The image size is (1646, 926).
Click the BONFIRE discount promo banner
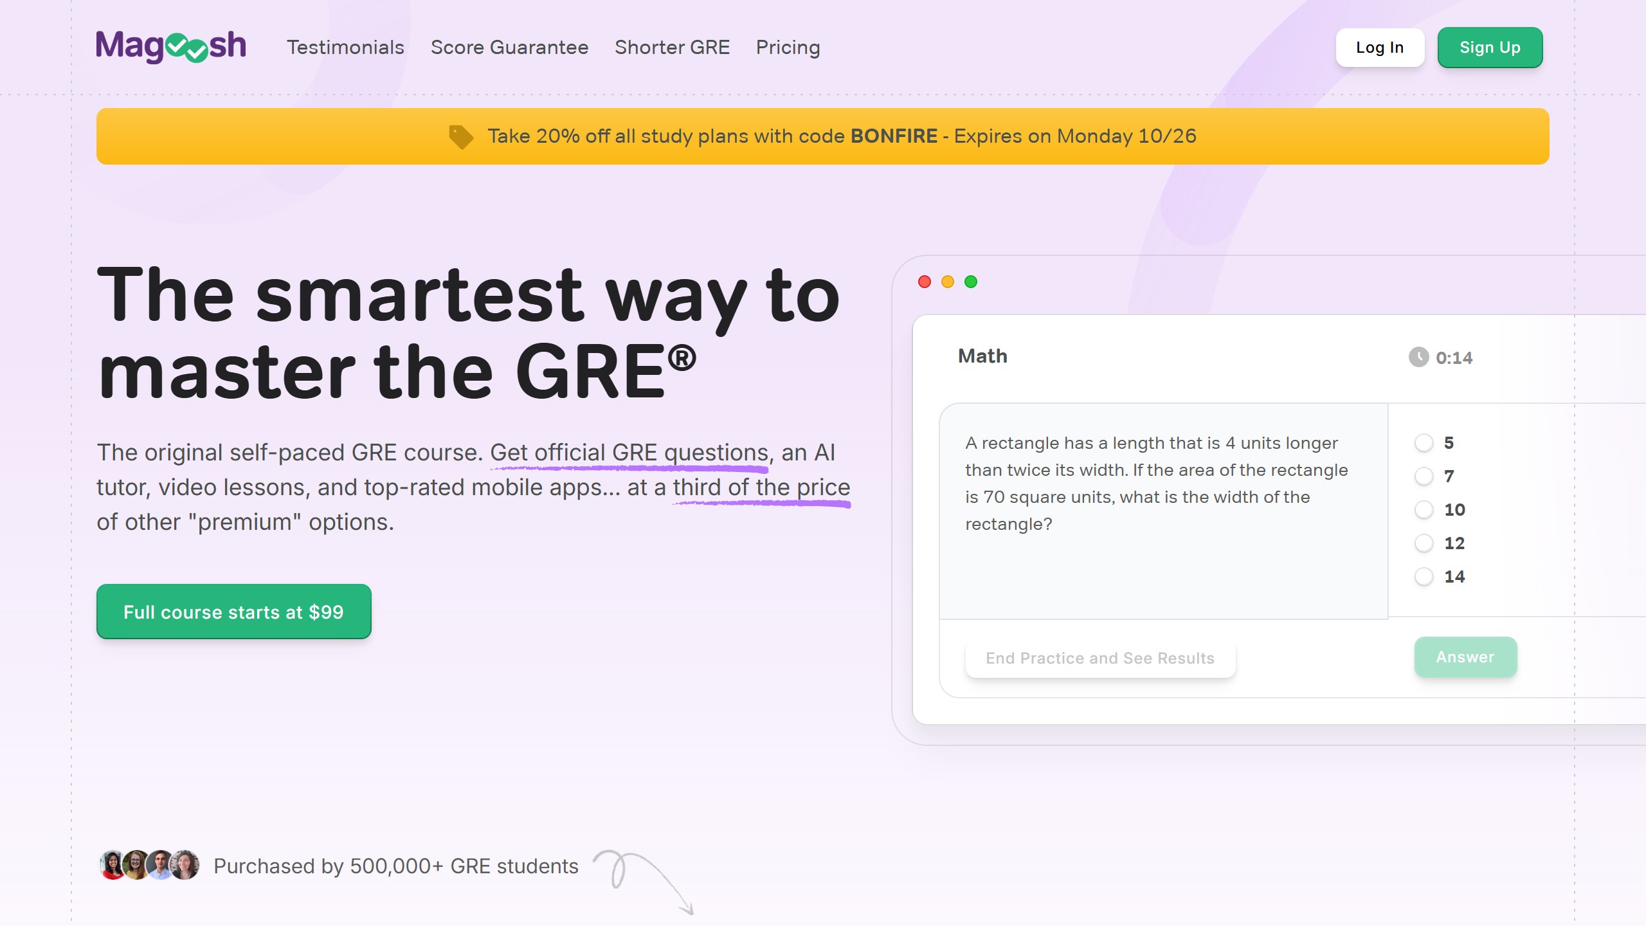point(822,136)
